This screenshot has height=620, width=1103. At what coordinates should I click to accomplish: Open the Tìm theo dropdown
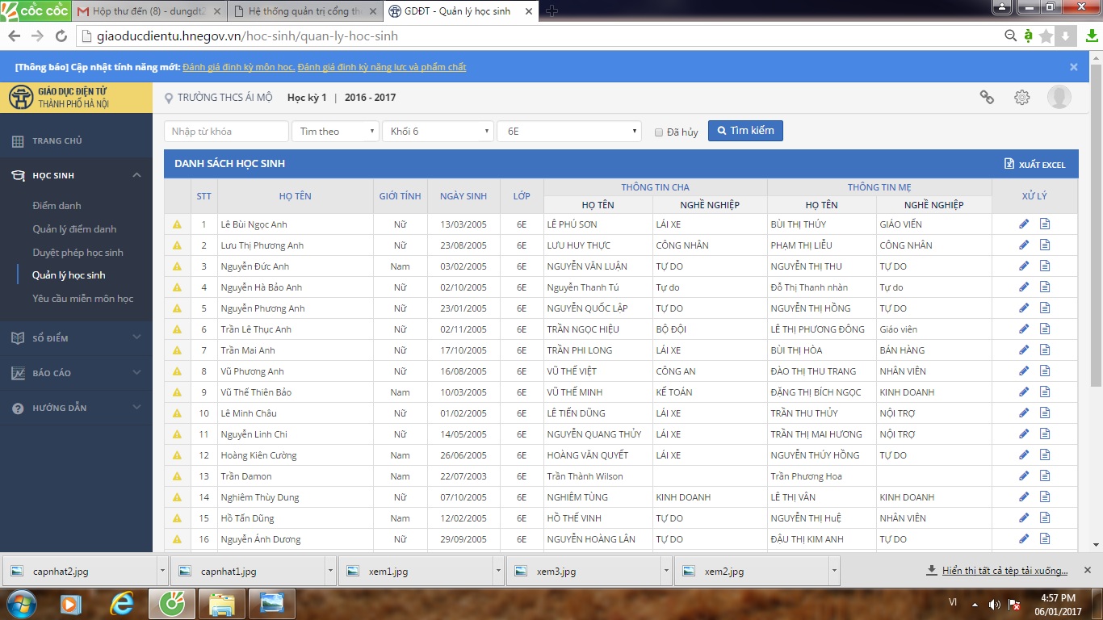(x=335, y=132)
